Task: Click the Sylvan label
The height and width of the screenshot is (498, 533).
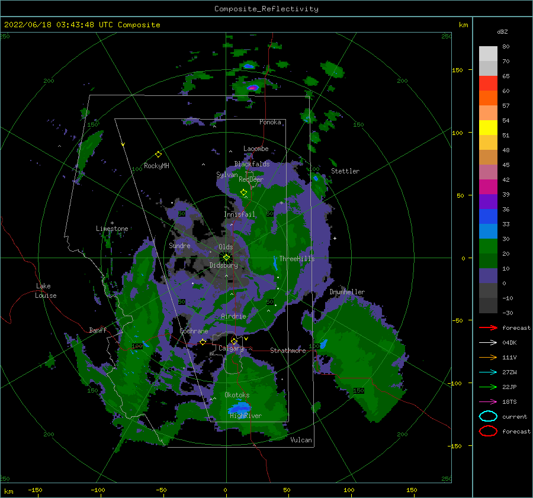Action: (x=227, y=175)
